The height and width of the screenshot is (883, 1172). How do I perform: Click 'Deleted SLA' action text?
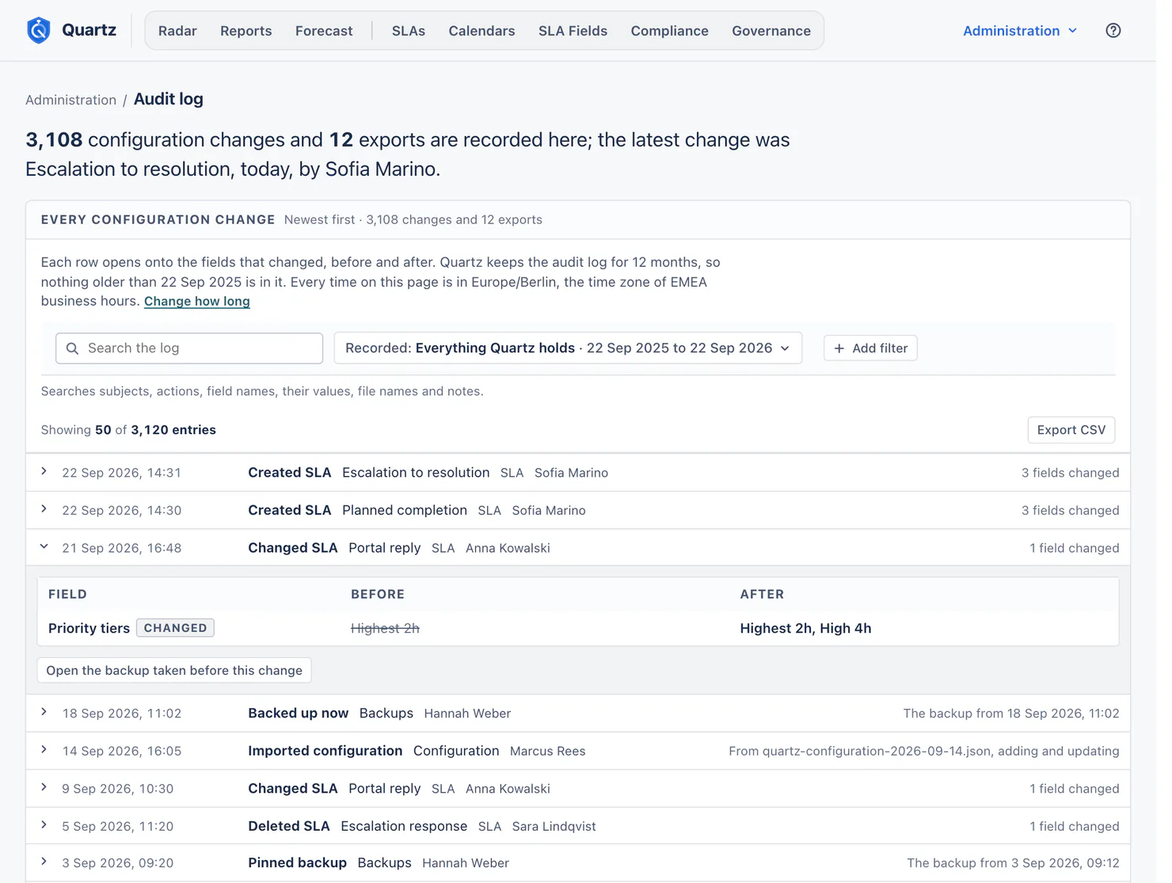click(289, 826)
